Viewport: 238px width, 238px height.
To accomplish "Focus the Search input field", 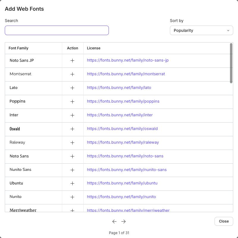I will pyautogui.click(x=57, y=30).
